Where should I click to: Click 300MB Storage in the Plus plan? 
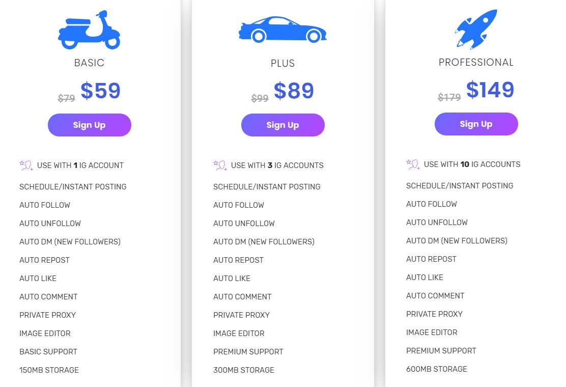(x=244, y=370)
